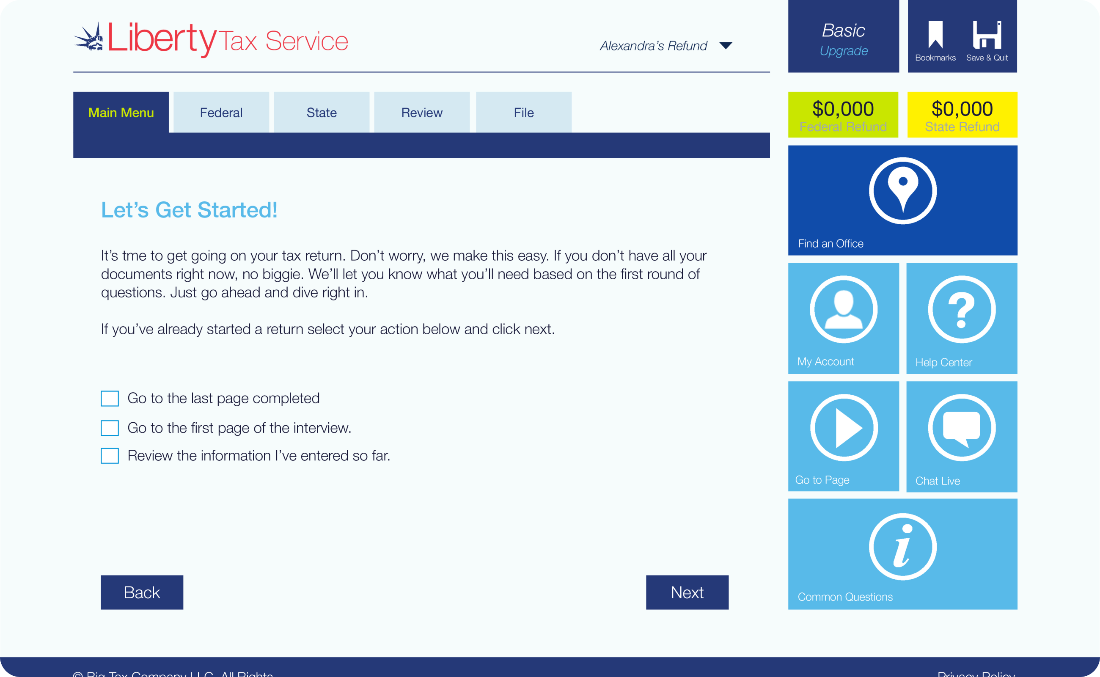Open Find an Office location pin
Image resolution: width=1100 pixels, height=677 pixels.
click(x=902, y=191)
